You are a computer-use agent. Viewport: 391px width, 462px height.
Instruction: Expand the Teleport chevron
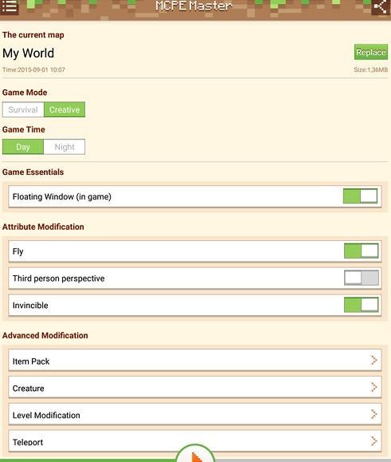click(373, 440)
